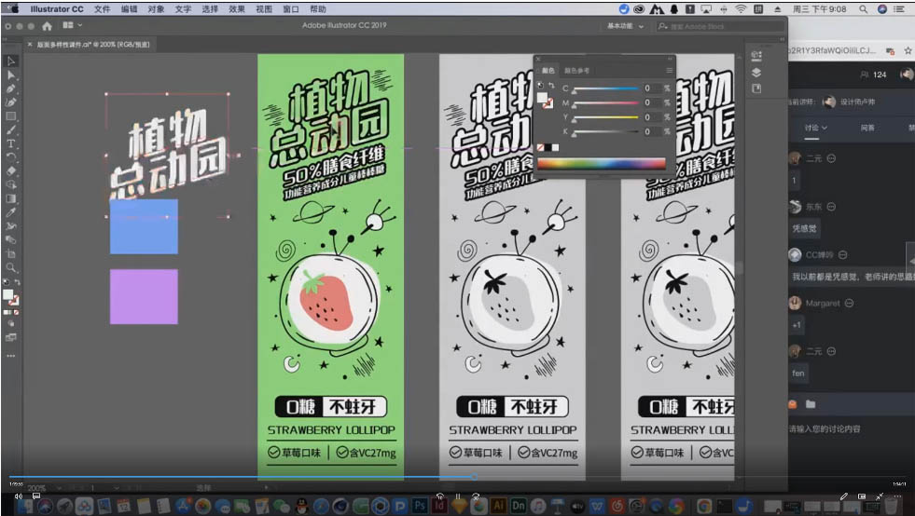This screenshot has width=915, height=516.
Task: Open Photoshop from the Dock
Action: [x=420, y=506]
